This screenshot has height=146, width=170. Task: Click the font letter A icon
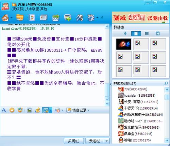click(4, 110)
